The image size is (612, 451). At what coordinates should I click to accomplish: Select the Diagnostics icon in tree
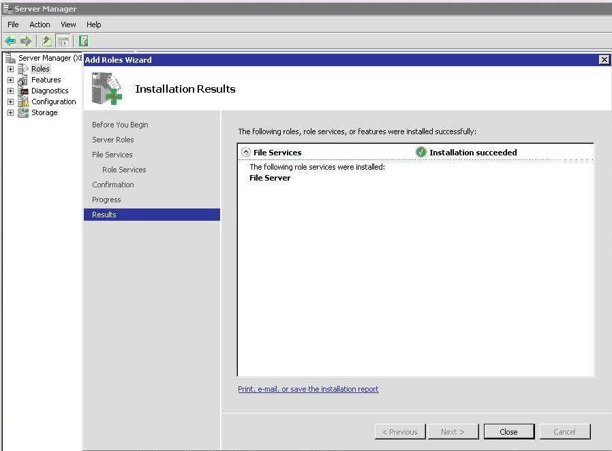(24, 91)
